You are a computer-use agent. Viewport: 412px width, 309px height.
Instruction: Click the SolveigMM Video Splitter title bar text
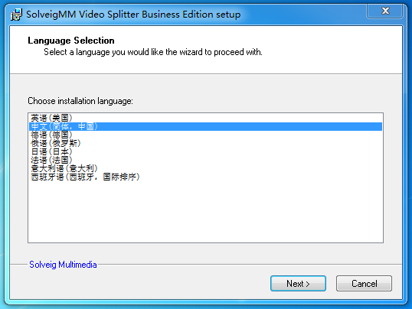tap(133, 15)
